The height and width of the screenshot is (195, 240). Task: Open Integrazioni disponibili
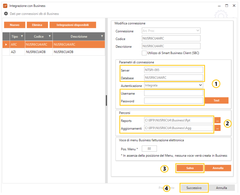tap(73, 25)
